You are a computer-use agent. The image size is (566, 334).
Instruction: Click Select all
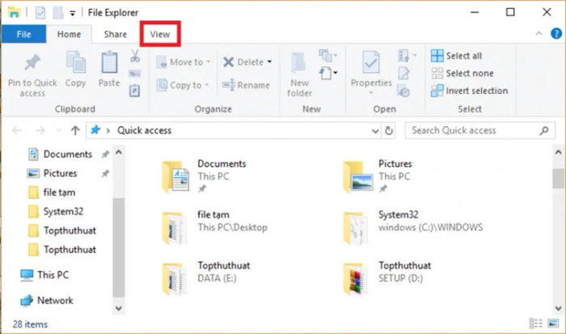pyautogui.click(x=457, y=56)
